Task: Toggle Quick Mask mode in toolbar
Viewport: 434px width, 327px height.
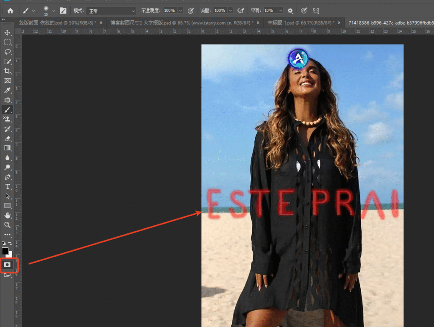Action: coord(7,265)
